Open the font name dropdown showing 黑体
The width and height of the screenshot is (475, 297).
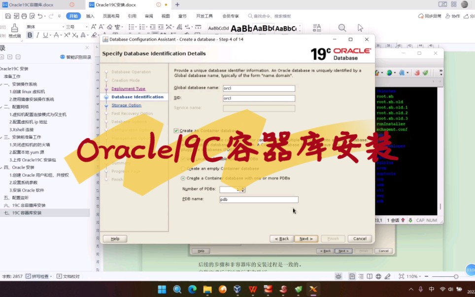tap(63, 27)
